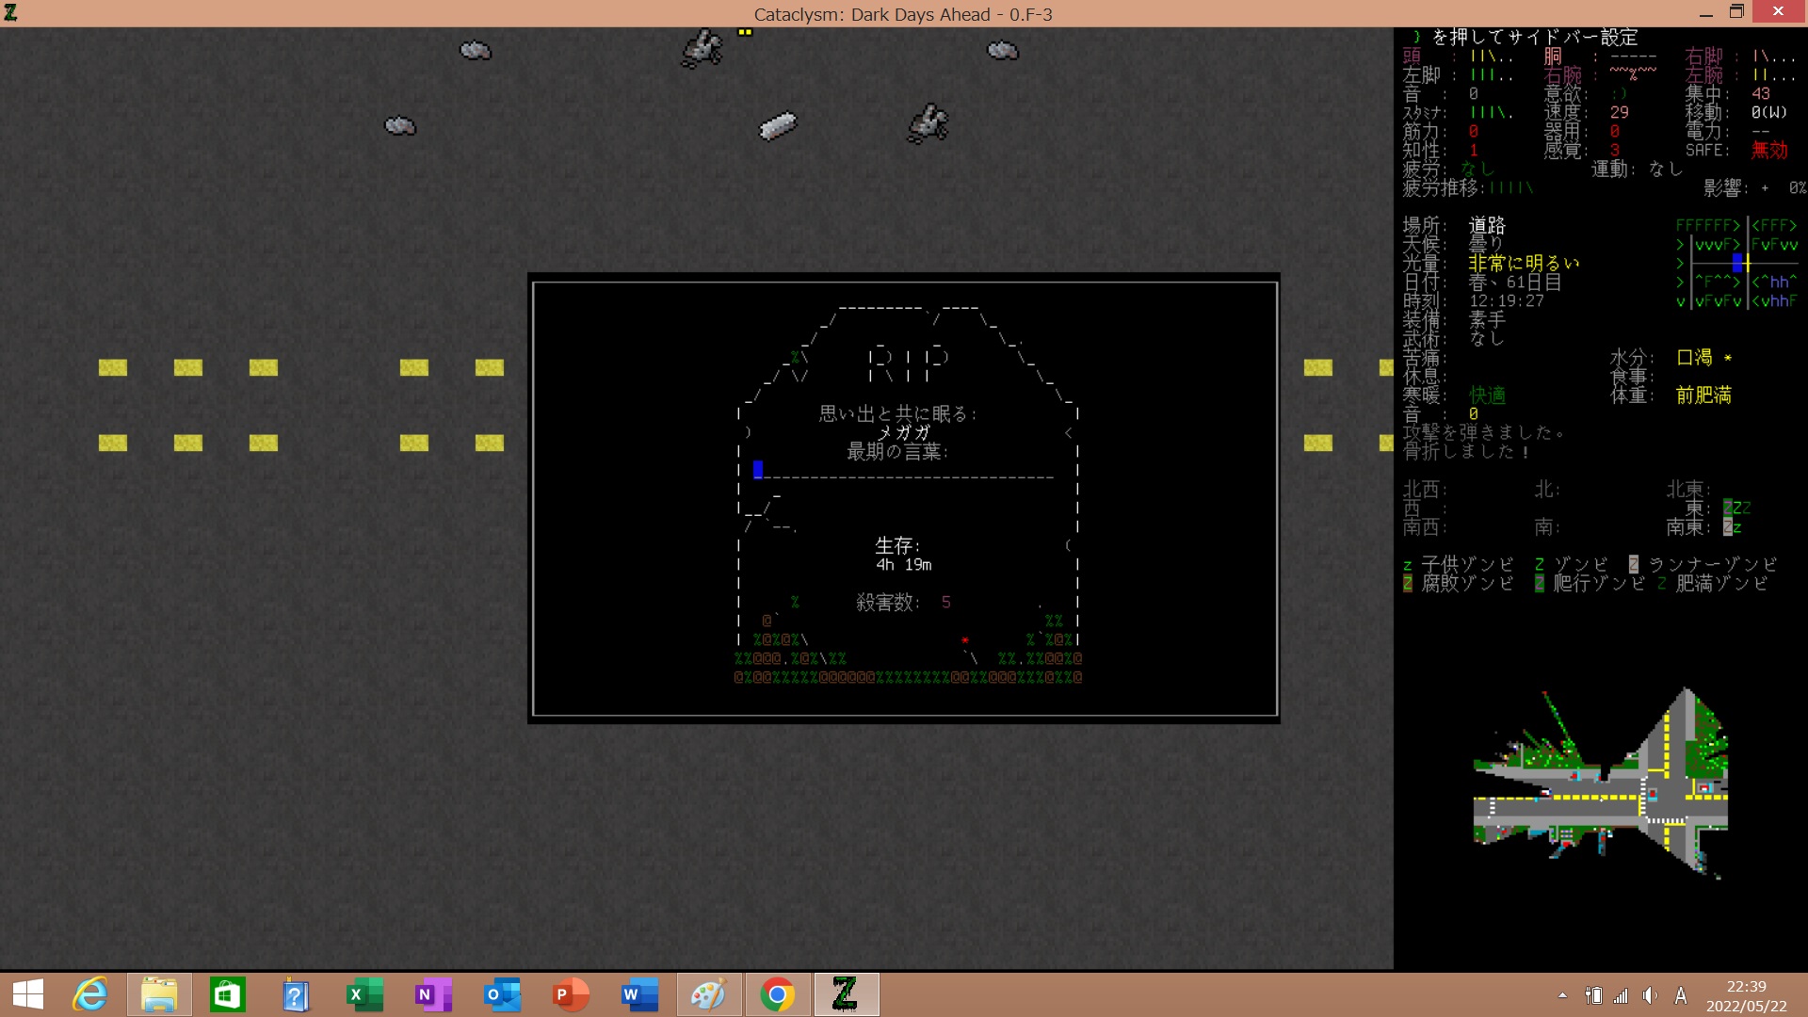Click the lower rock tile on the left
The width and height of the screenshot is (1808, 1017).
click(399, 125)
